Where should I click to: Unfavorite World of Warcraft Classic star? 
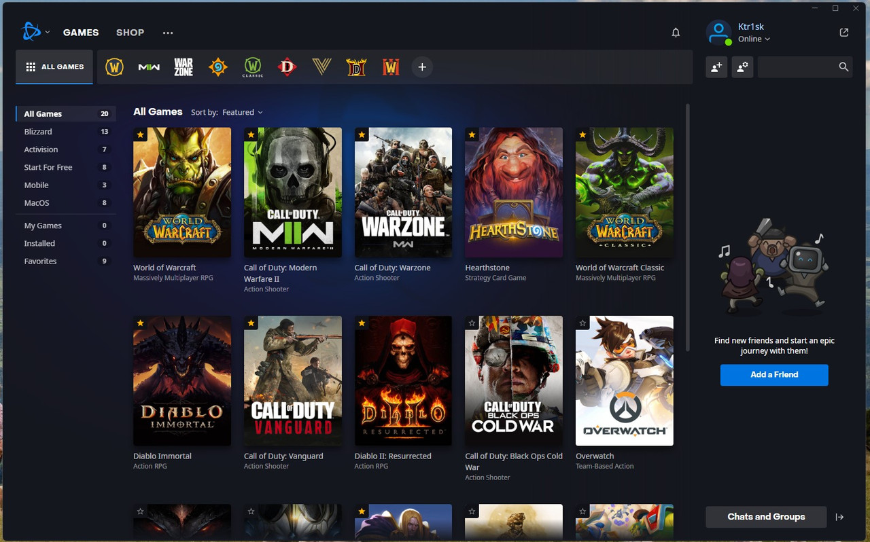[582, 134]
